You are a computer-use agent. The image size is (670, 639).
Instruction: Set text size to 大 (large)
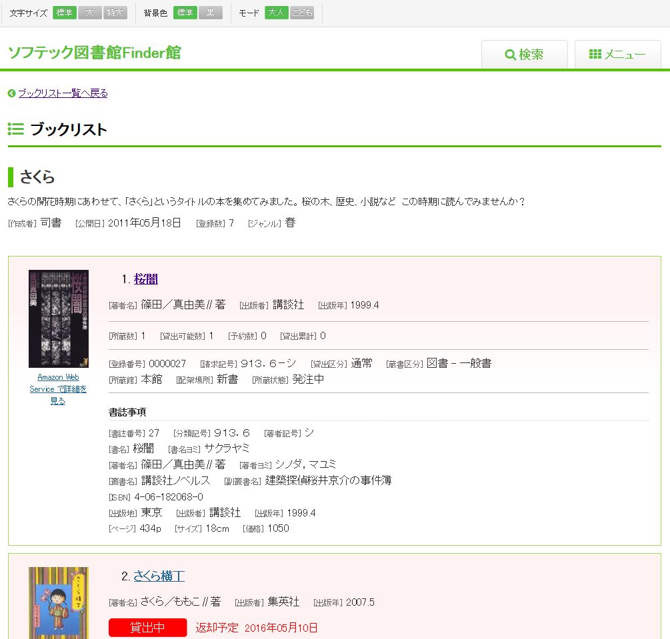pyautogui.click(x=90, y=13)
